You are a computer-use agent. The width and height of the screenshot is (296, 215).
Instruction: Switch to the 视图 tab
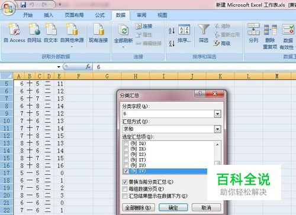click(x=162, y=15)
